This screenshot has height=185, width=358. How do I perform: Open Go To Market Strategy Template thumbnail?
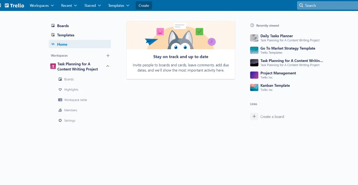click(254, 50)
